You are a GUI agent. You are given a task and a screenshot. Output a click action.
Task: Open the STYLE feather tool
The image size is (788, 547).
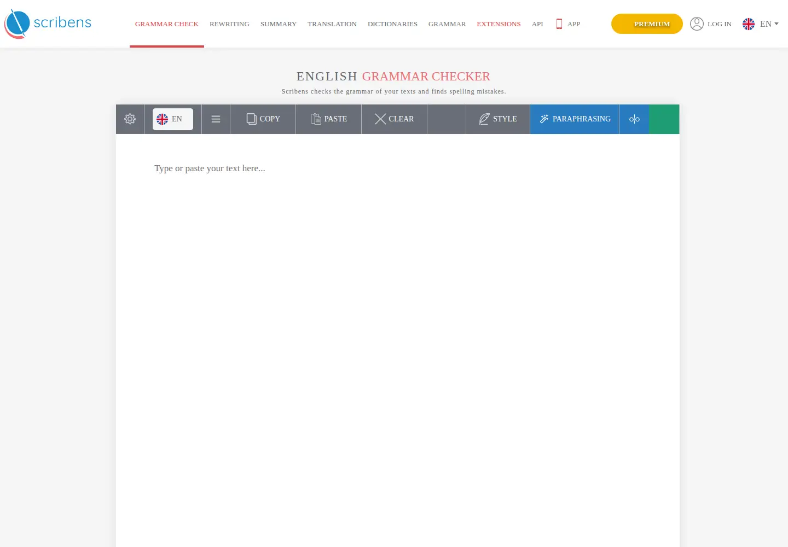498,119
